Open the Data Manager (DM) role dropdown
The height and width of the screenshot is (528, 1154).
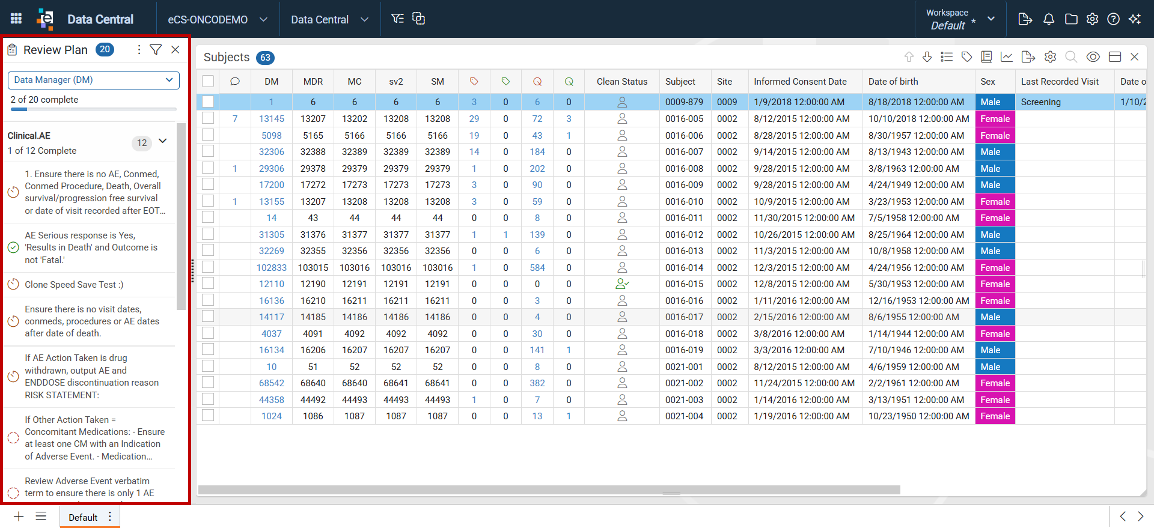(x=94, y=80)
